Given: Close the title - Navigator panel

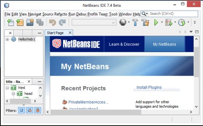Looking at the screenshot, I should pos(29,82).
